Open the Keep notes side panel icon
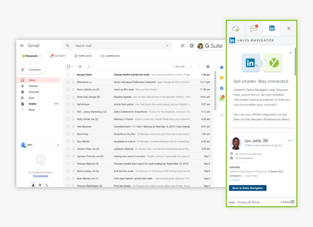Image resolution: width=313 pixels, height=227 pixels. (222, 78)
